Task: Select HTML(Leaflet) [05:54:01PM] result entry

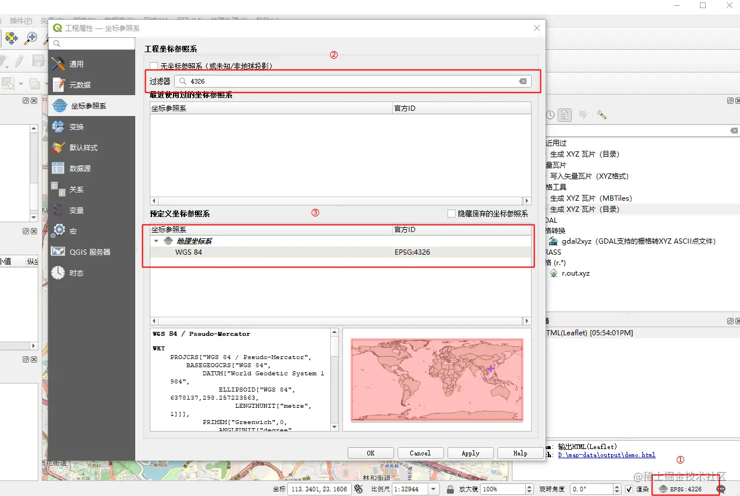Action: click(589, 333)
